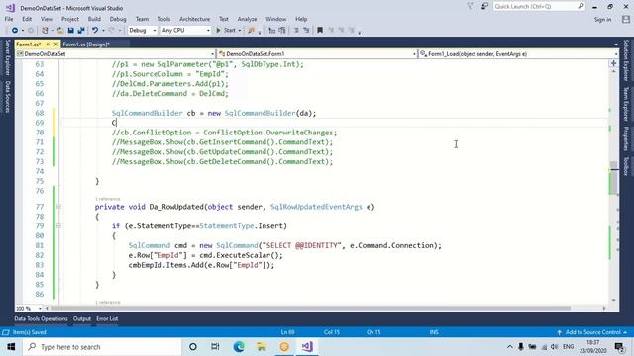
Task: Open Task View from the taskbar
Action: pos(215,347)
